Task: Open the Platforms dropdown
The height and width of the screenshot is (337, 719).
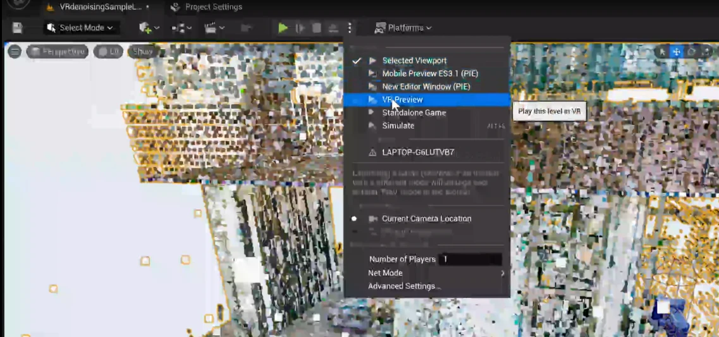Action: tap(403, 28)
